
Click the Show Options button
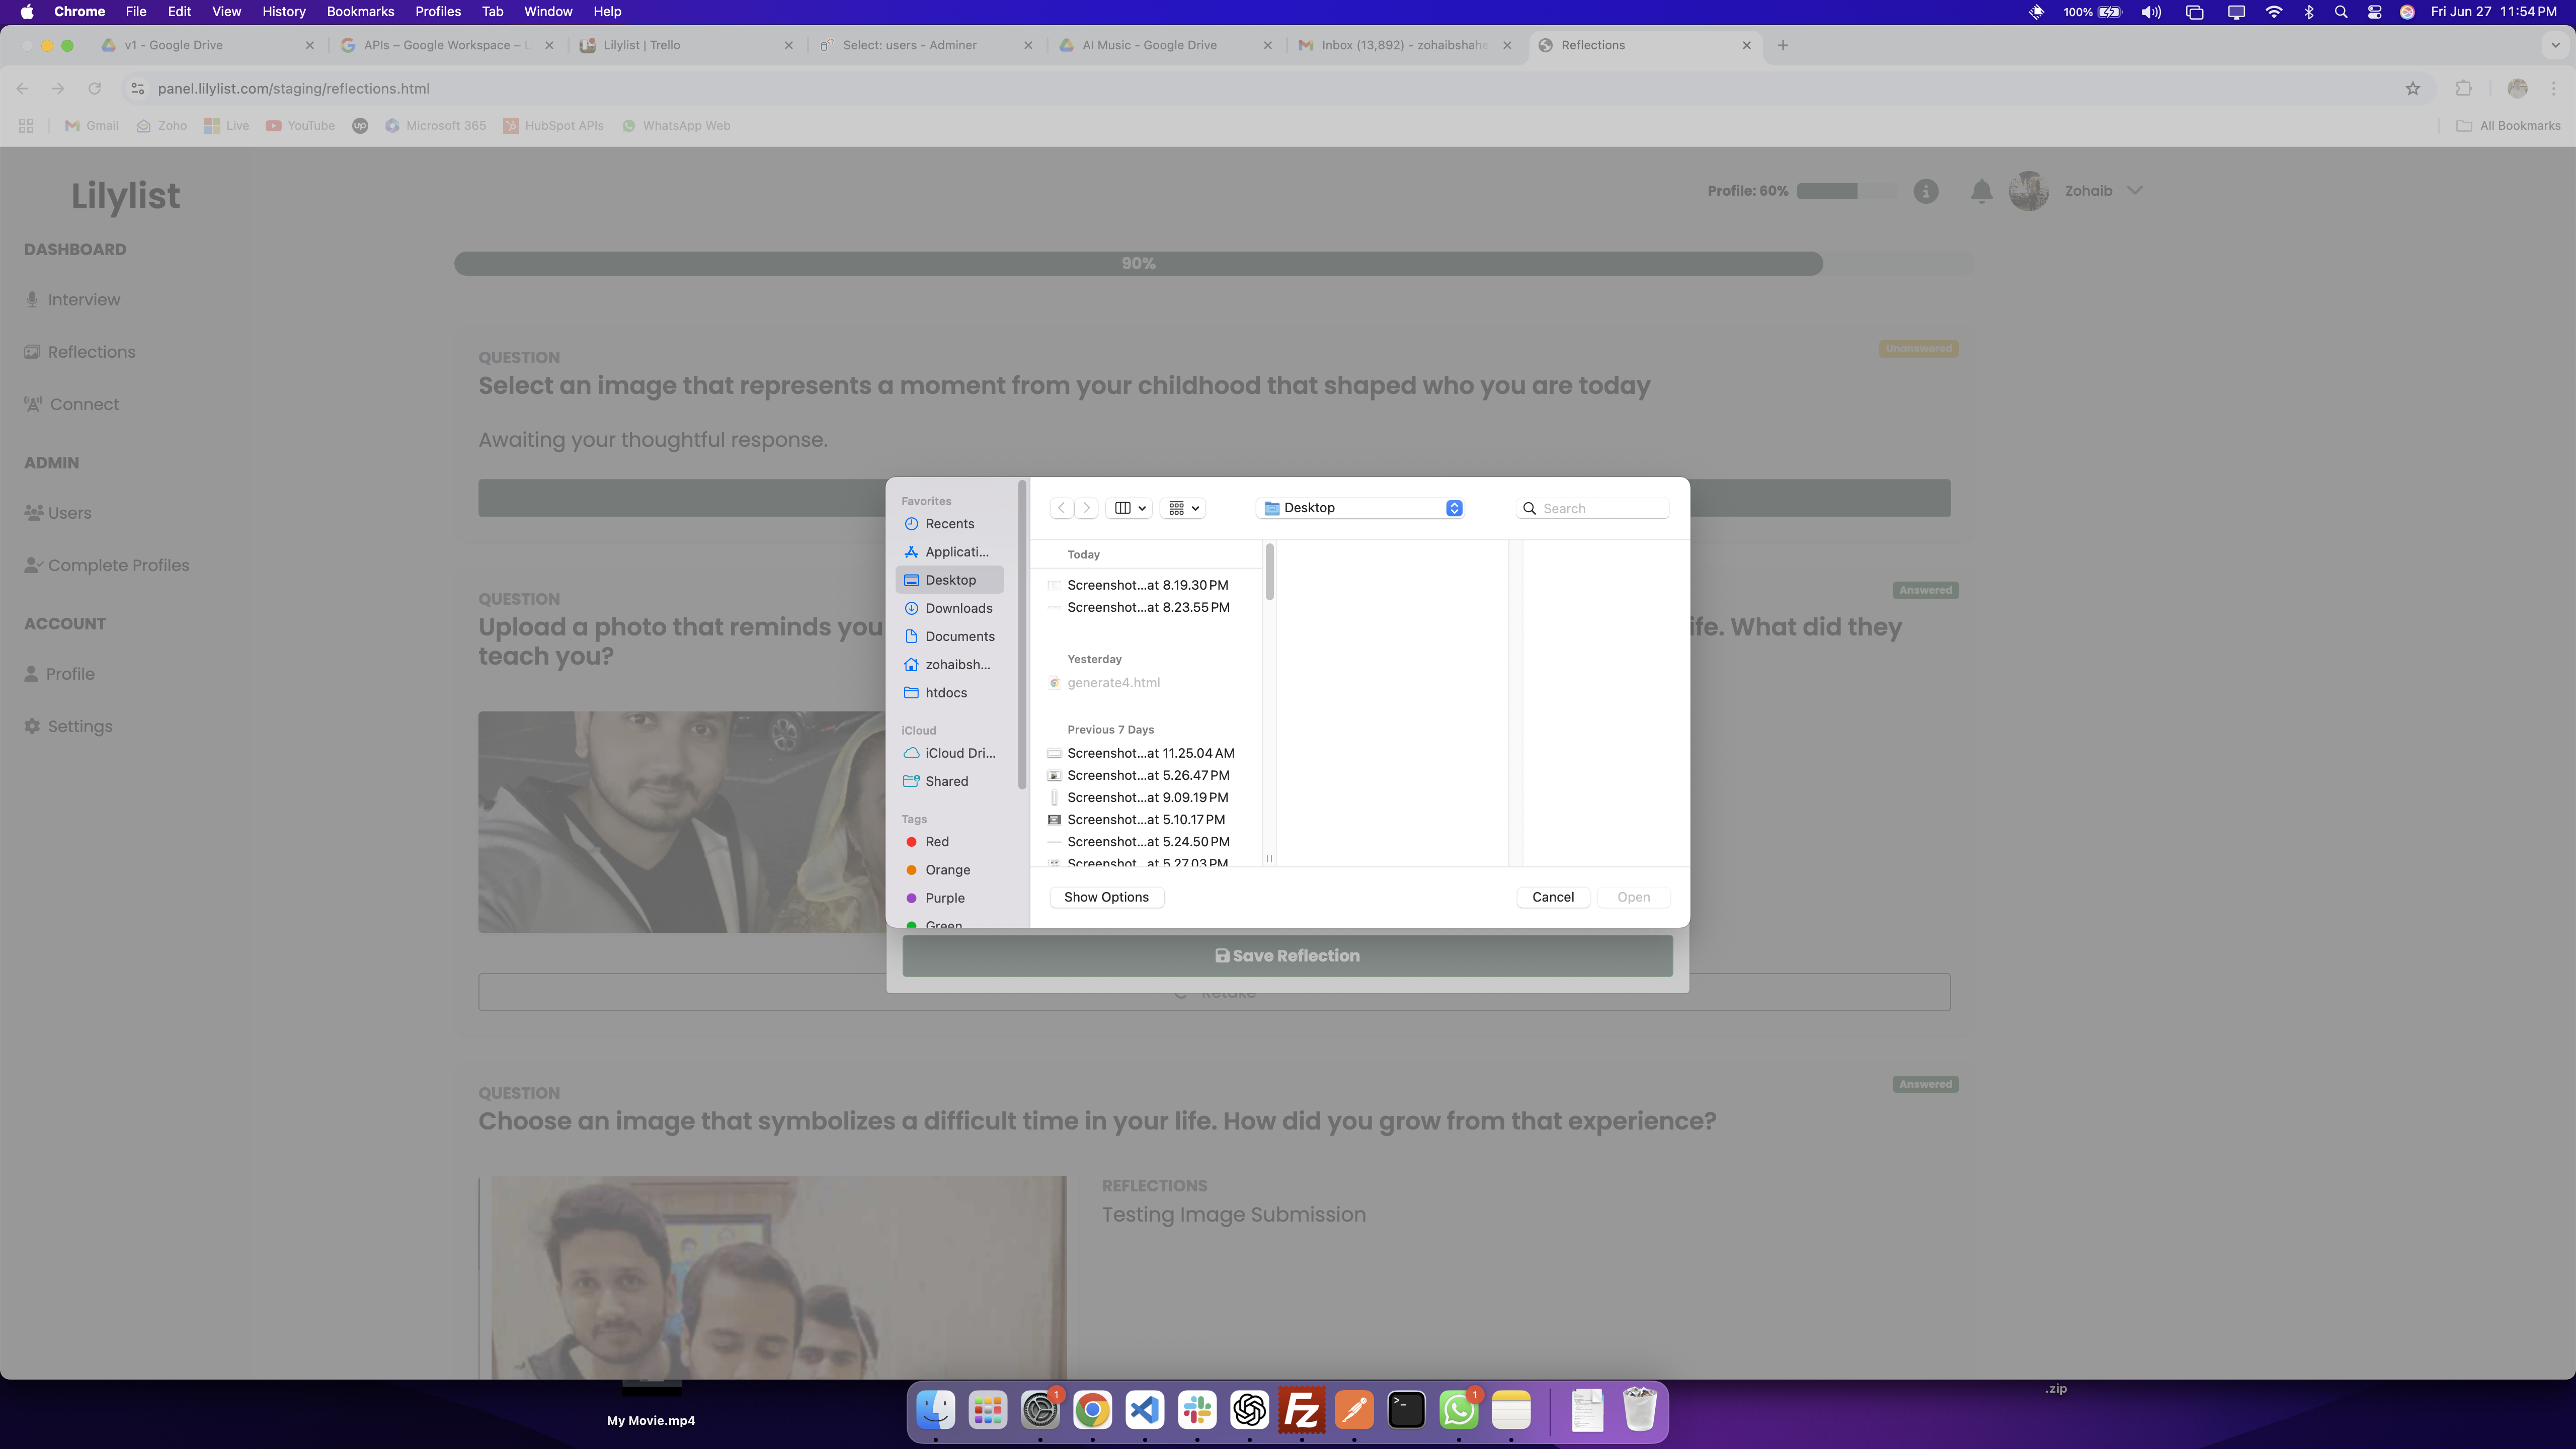point(1106,897)
